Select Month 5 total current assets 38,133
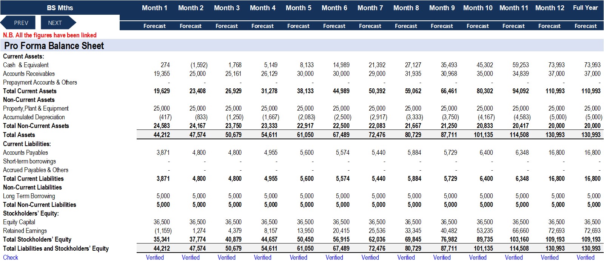This screenshot has height=262, width=604. [x=305, y=91]
